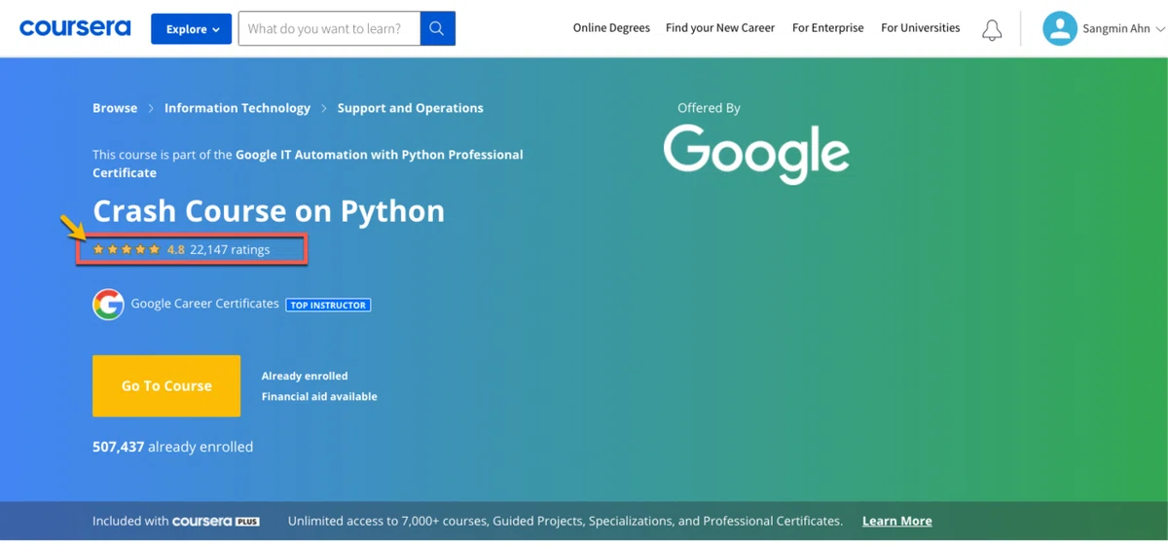Click the user profile avatar icon
1168x545 pixels.
pos(1059,29)
